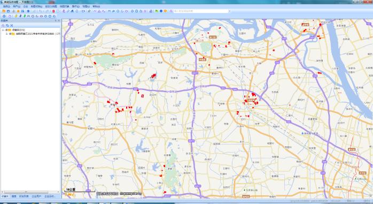Image resolution: width=373 pixels, height=204 pixels.
Task: Click the blue info circle icon
Action: [x=161, y=11]
